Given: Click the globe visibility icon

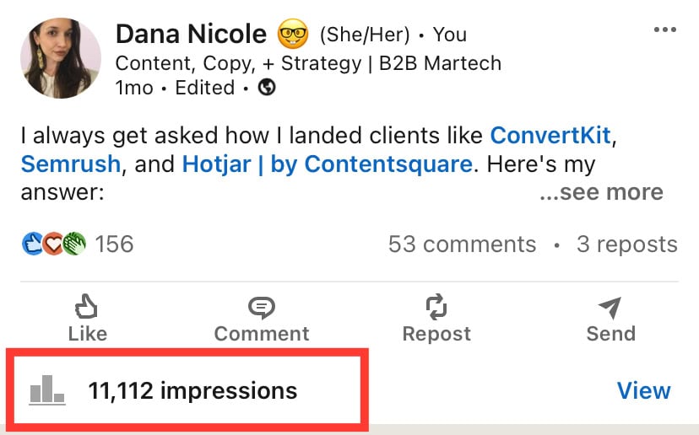Looking at the screenshot, I should pyautogui.click(x=267, y=88).
